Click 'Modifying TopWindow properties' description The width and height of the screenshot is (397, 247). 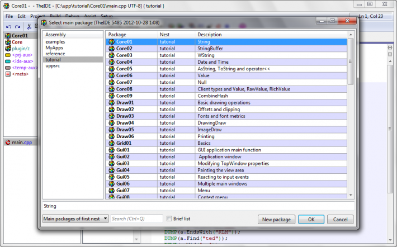[x=233, y=164]
